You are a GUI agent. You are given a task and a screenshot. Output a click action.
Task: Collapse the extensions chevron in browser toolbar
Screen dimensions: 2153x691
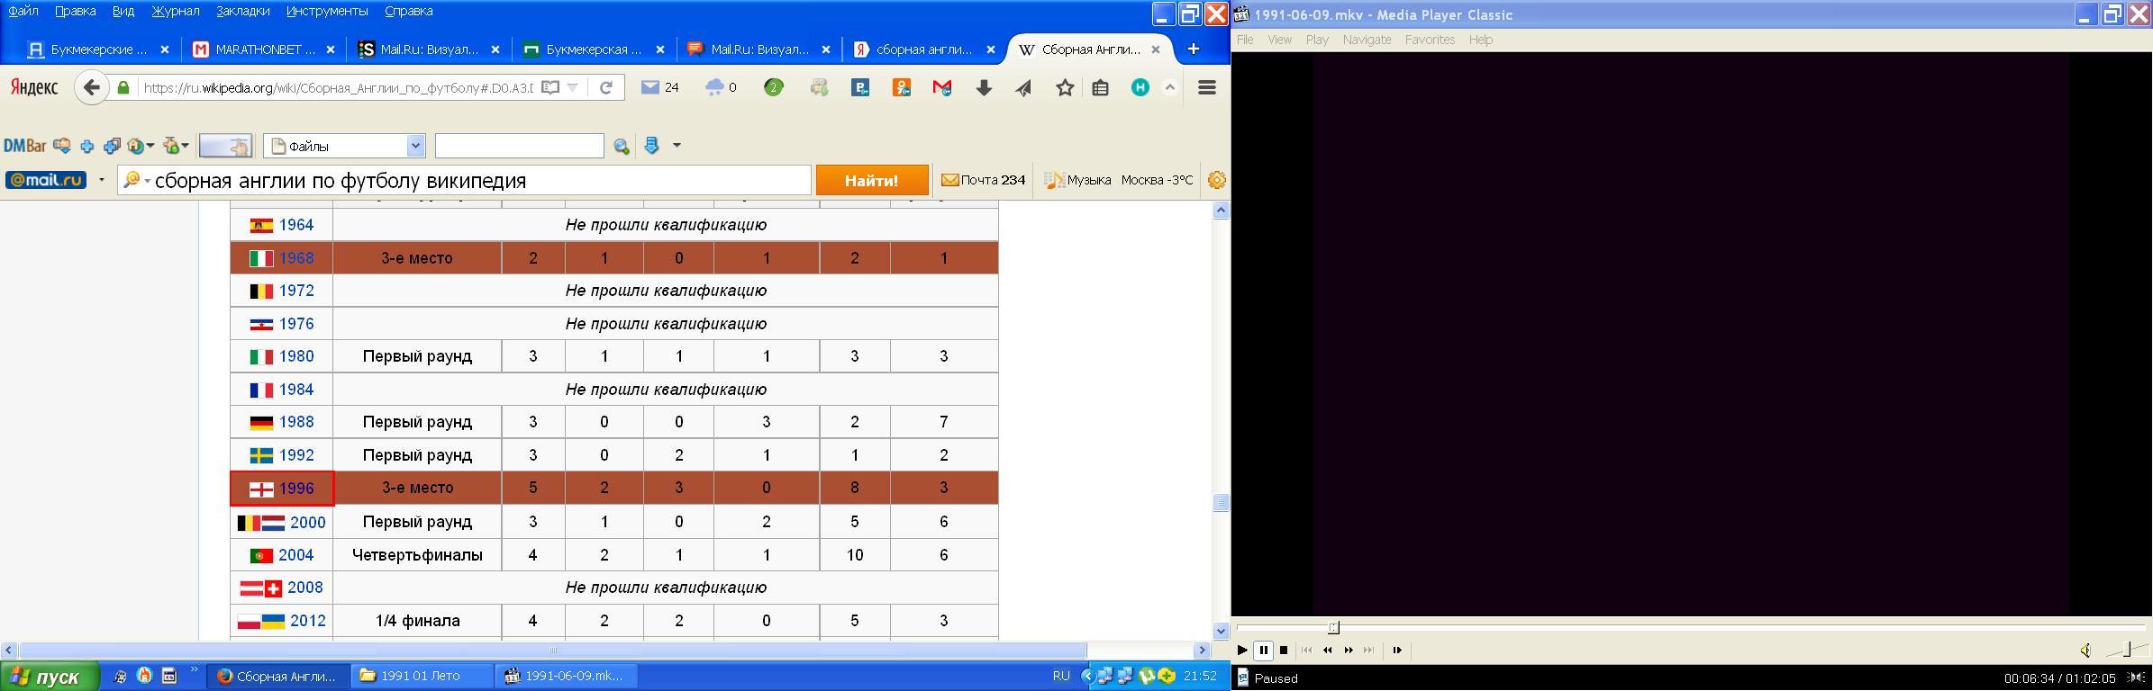pyautogui.click(x=1170, y=87)
